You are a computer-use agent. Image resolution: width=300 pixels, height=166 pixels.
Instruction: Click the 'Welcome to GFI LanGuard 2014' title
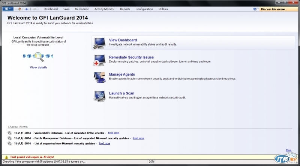48,18
